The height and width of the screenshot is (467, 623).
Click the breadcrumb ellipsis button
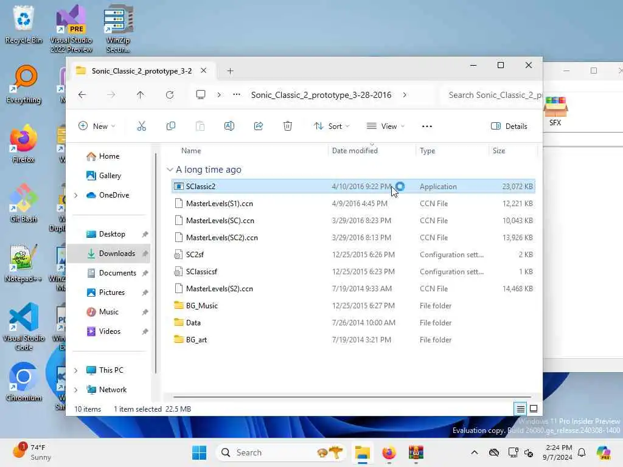[x=237, y=95]
